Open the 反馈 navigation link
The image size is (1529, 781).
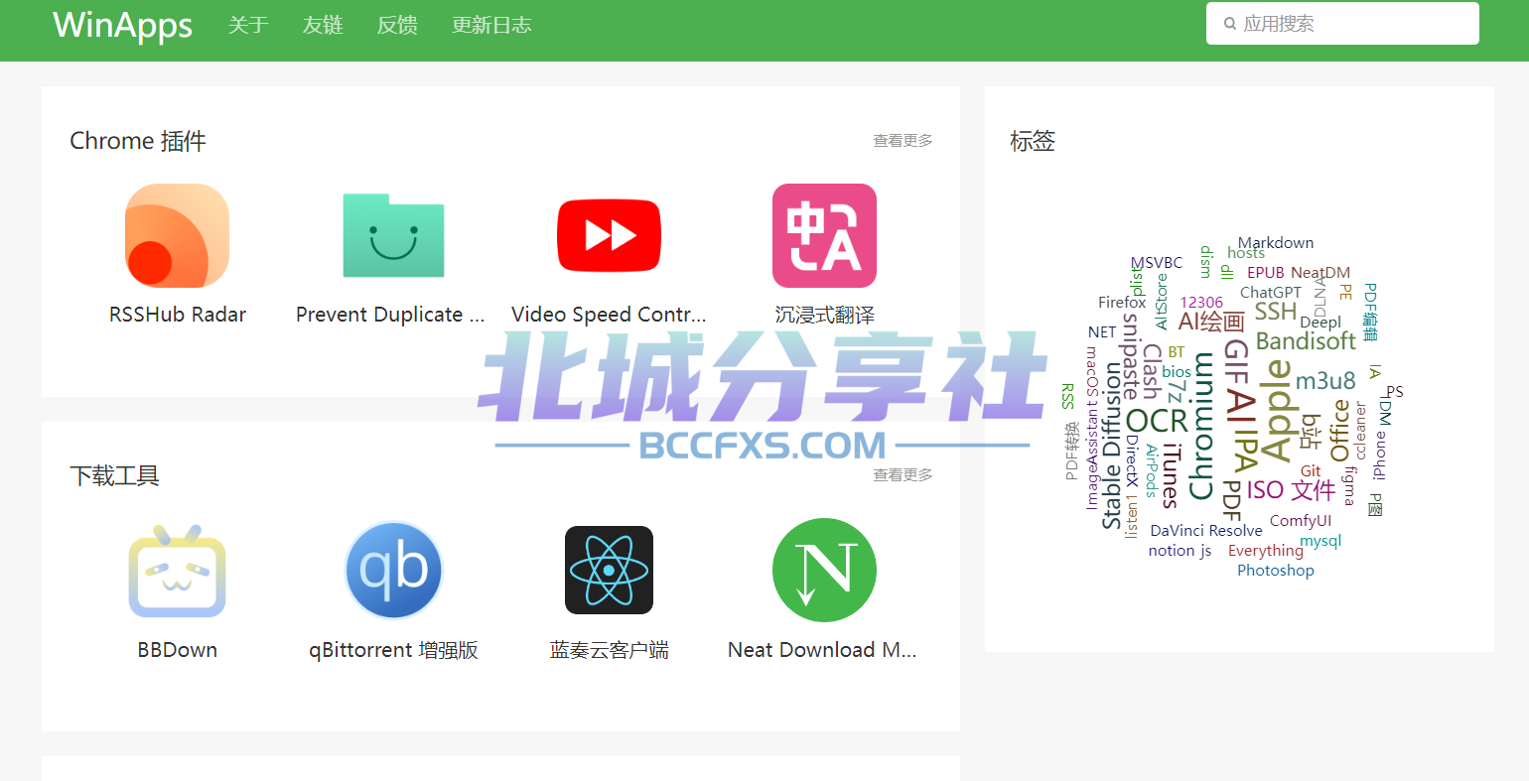[x=397, y=25]
